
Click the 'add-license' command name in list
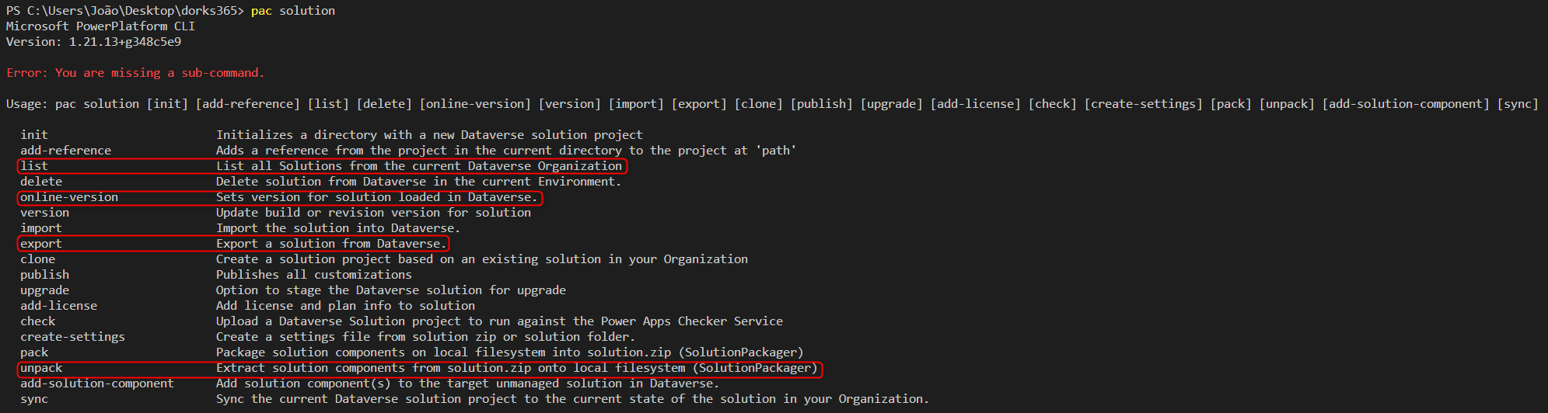point(59,306)
